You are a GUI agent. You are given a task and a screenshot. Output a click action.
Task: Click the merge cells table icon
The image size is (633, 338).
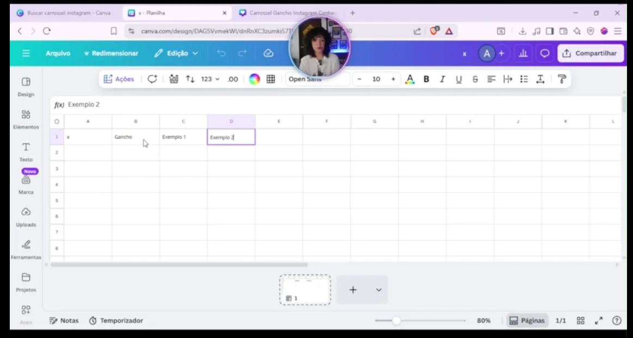271,79
